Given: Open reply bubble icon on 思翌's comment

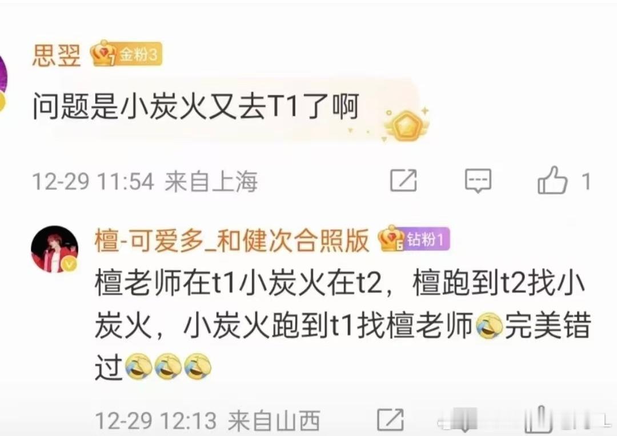Looking at the screenshot, I should click(x=478, y=181).
